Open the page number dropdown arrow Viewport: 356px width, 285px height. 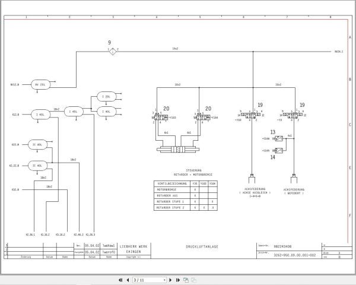point(164,280)
